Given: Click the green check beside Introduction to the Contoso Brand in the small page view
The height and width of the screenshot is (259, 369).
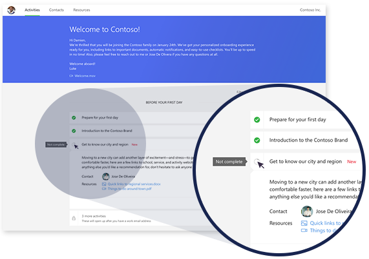Looking at the screenshot, I should tap(74, 131).
